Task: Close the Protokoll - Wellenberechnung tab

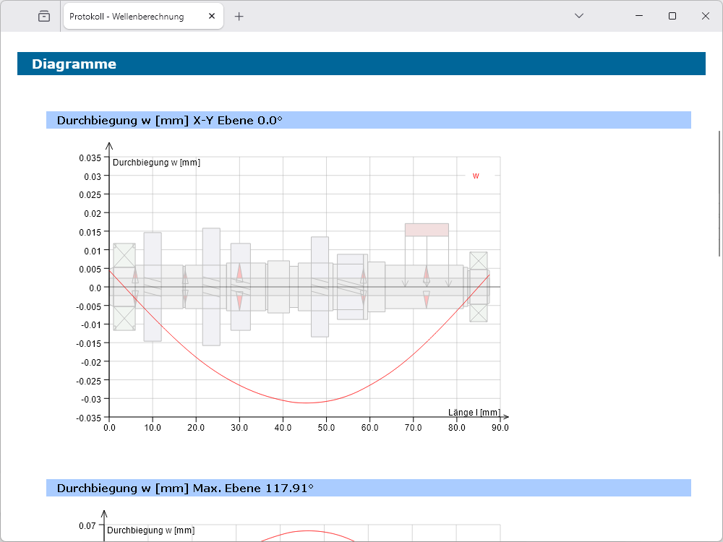Action: click(211, 16)
